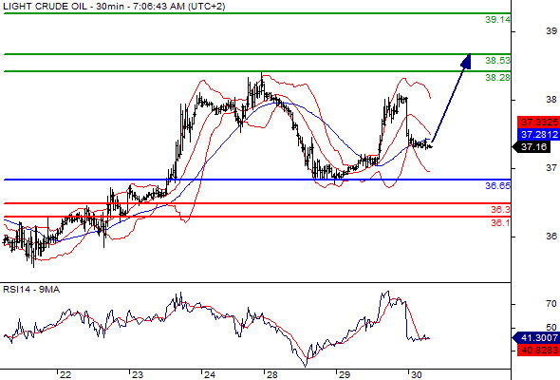Click the date label 22 on time axis
The width and height of the screenshot is (560, 380).
pyautogui.click(x=65, y=375)
